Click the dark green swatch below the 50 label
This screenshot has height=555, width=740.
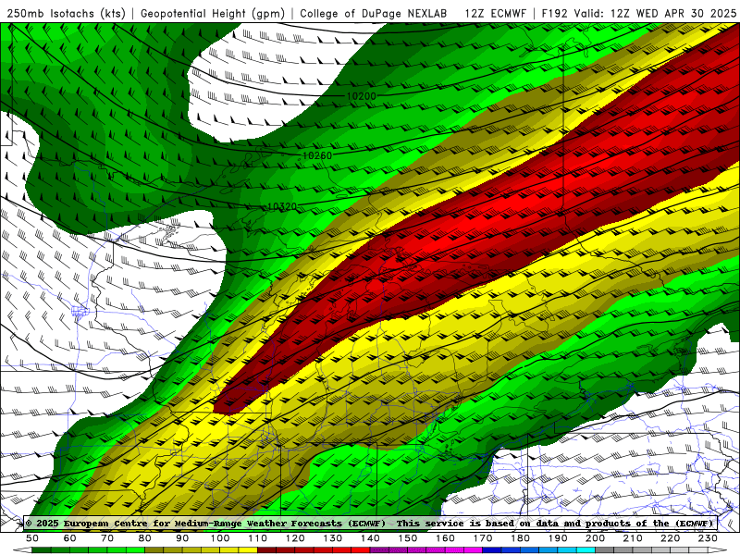42,550
